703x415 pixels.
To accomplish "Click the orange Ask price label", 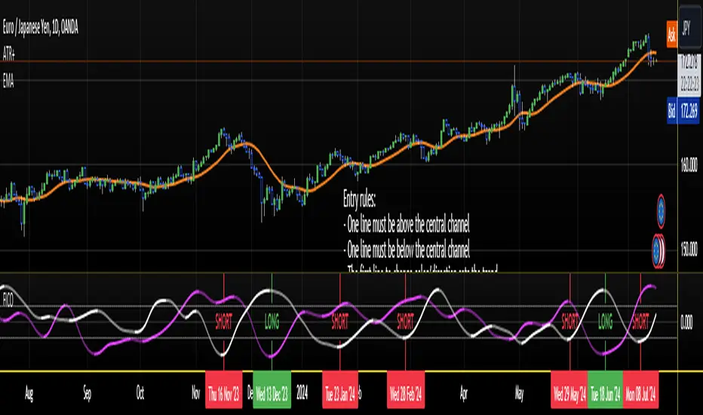I will [x=671, y=34].
